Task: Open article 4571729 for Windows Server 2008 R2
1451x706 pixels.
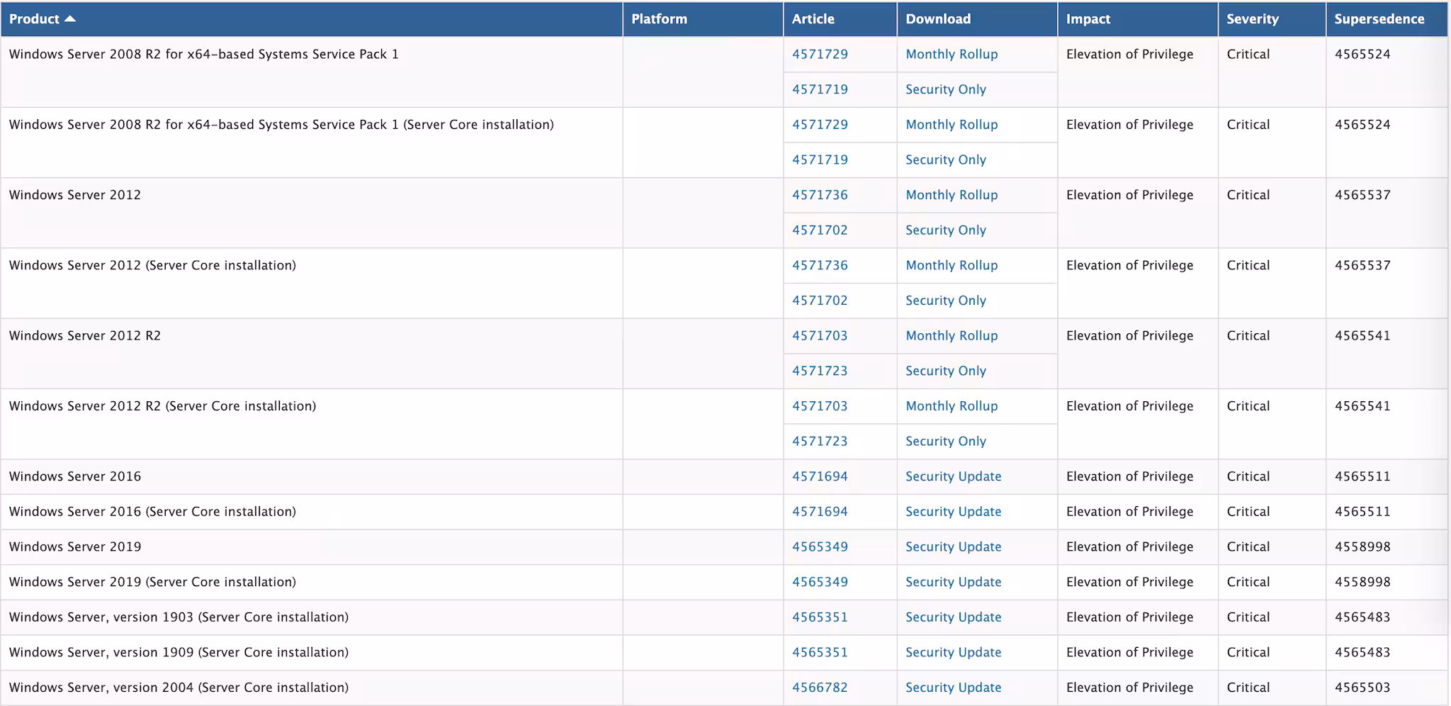Action: 820,54
